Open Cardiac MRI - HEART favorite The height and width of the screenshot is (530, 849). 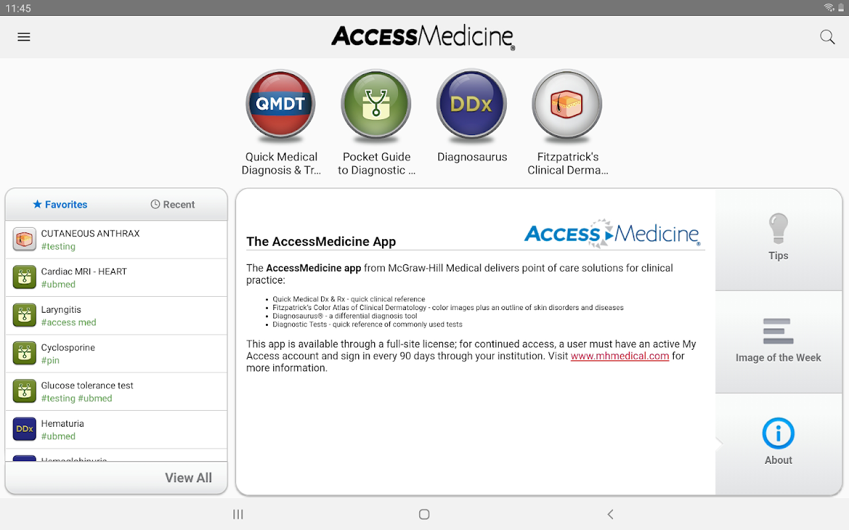coord(116,278)
